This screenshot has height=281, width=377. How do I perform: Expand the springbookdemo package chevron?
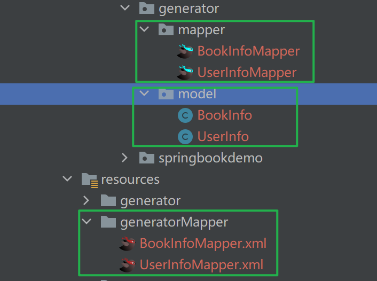pos(124,158)
